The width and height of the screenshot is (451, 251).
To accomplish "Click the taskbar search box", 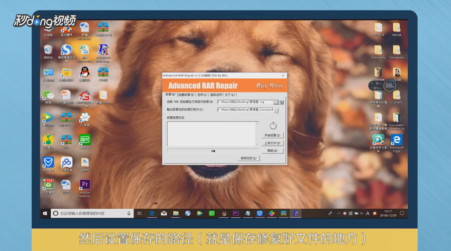I will click(x=92, y=214).
